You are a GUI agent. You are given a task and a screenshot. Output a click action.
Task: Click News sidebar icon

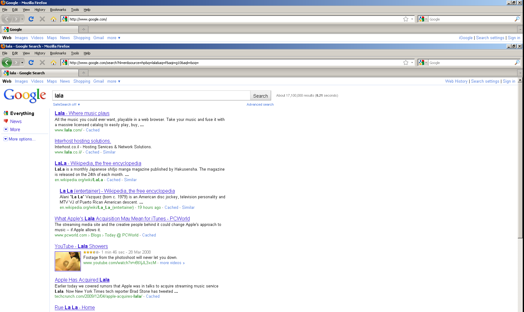6,121
